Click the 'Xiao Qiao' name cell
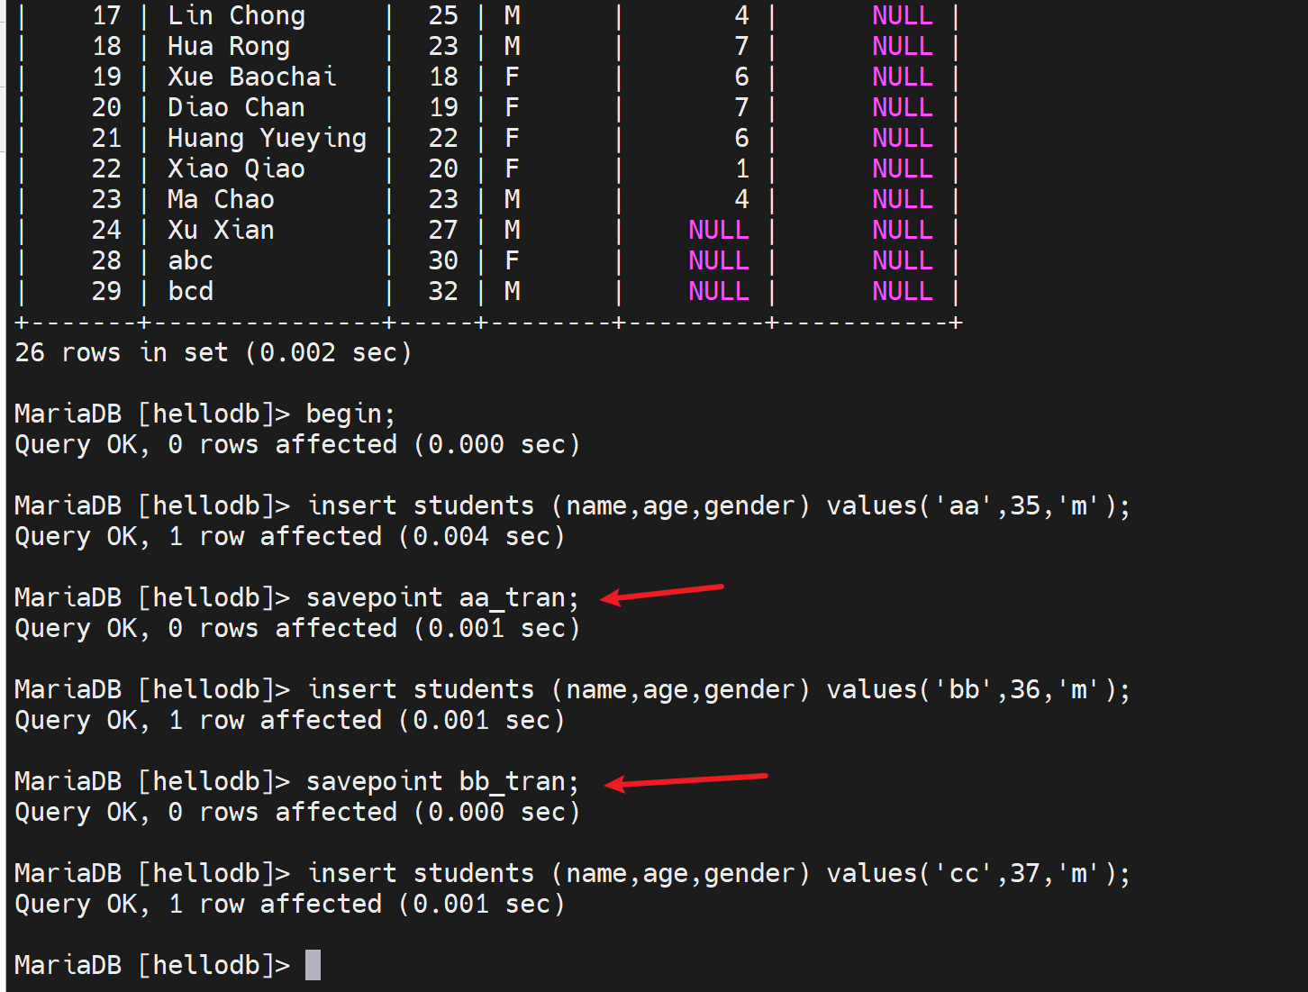 [236, 168]
